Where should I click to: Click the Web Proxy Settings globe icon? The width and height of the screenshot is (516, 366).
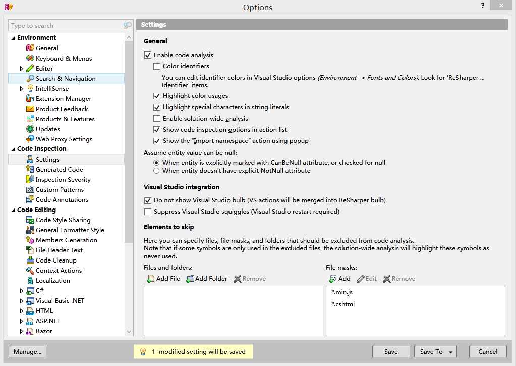(x=30, y=139)
